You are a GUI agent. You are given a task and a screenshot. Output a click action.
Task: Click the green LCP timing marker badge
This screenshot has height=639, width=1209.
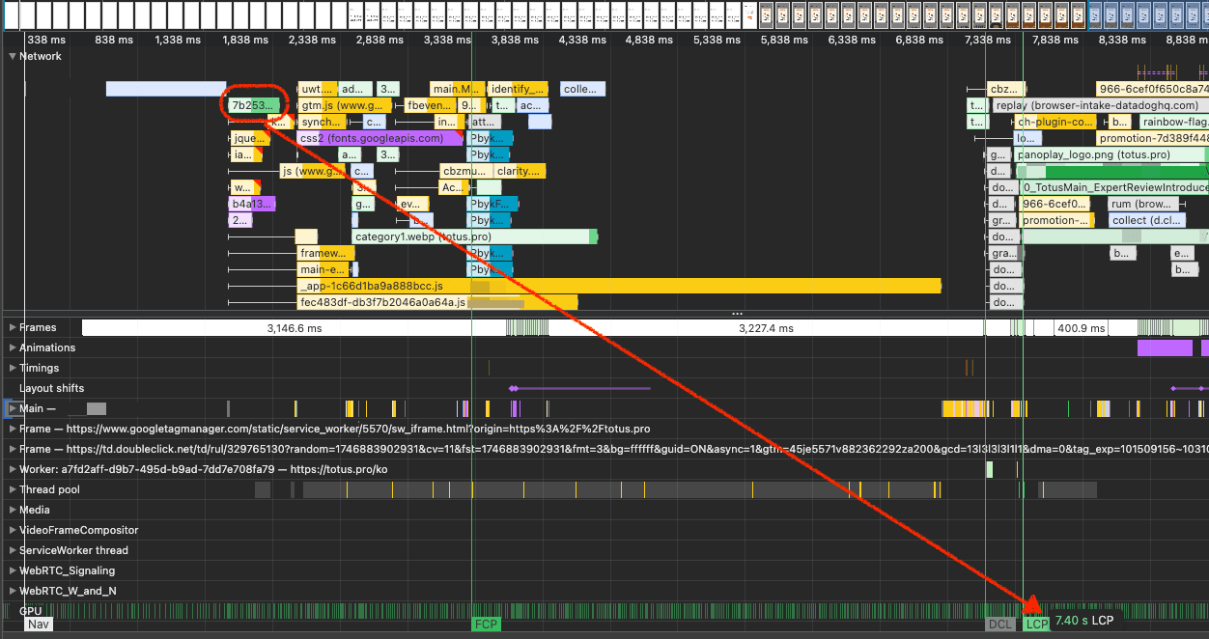point(1035,624)
